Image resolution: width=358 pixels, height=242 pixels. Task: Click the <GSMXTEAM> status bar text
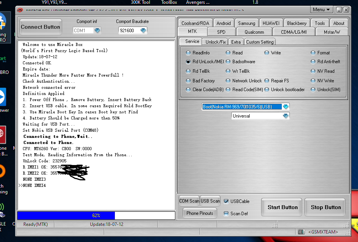323,232
